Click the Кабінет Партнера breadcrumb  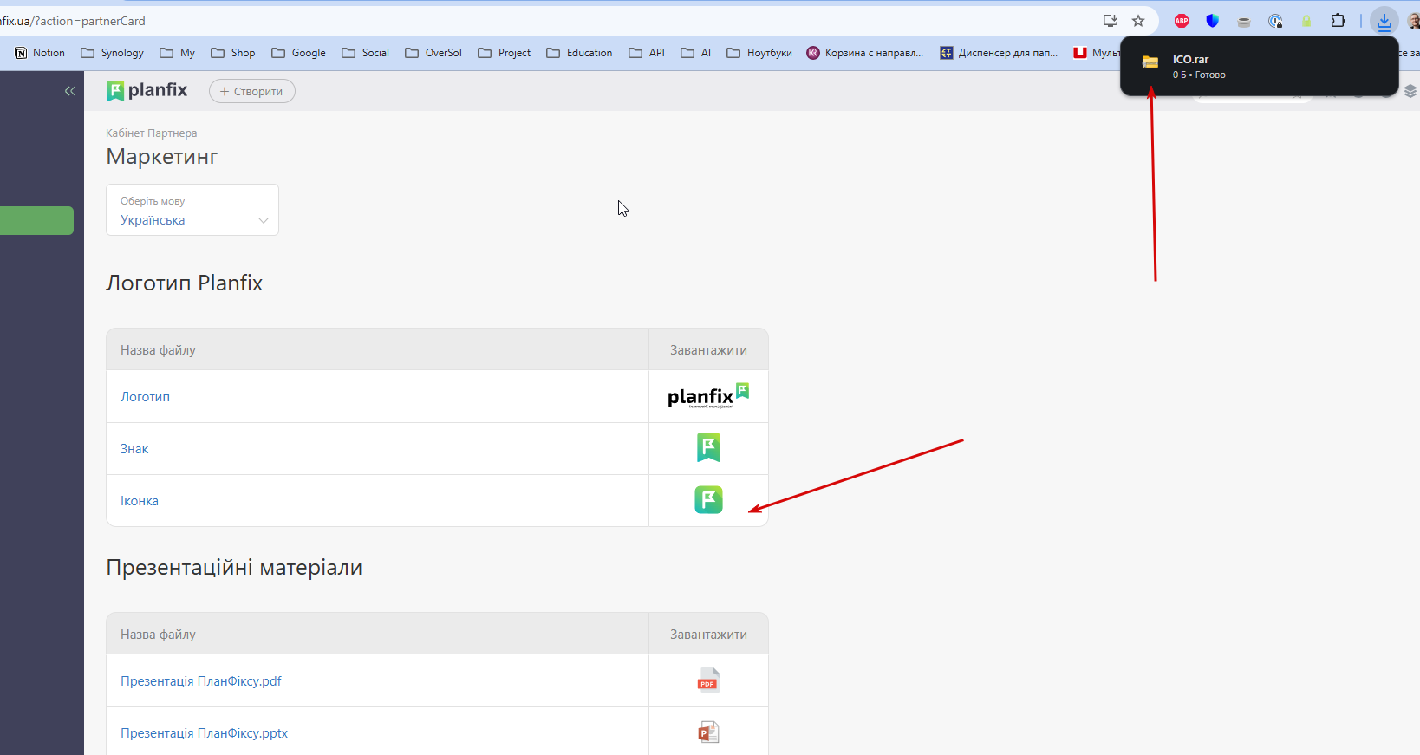[x=152, y=133]
